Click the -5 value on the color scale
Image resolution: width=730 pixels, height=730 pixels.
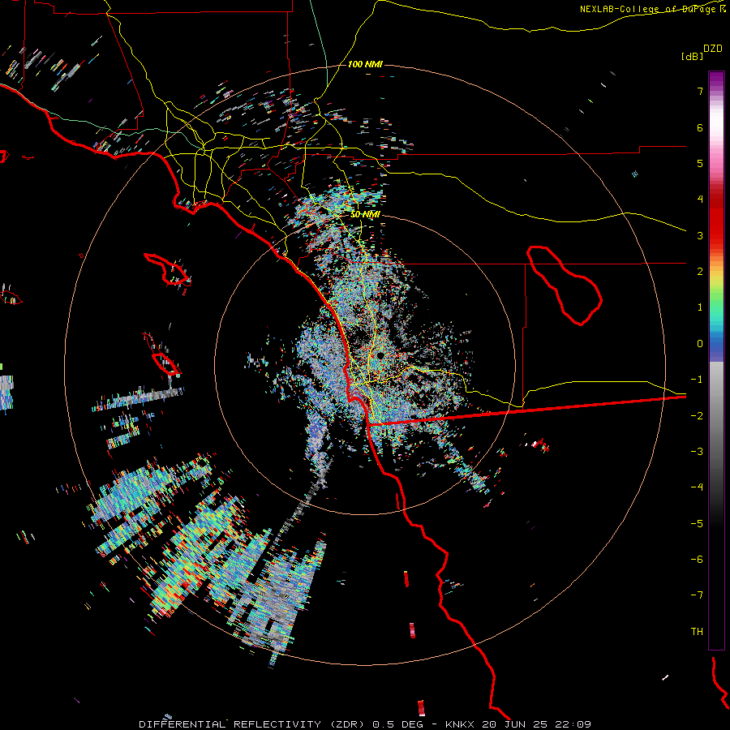[x=697, y=524]
